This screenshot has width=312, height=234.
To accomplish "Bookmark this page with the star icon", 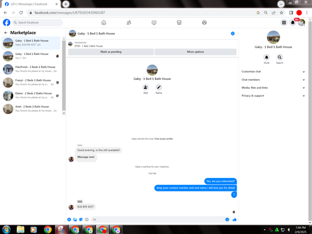I will click(281, 12).
